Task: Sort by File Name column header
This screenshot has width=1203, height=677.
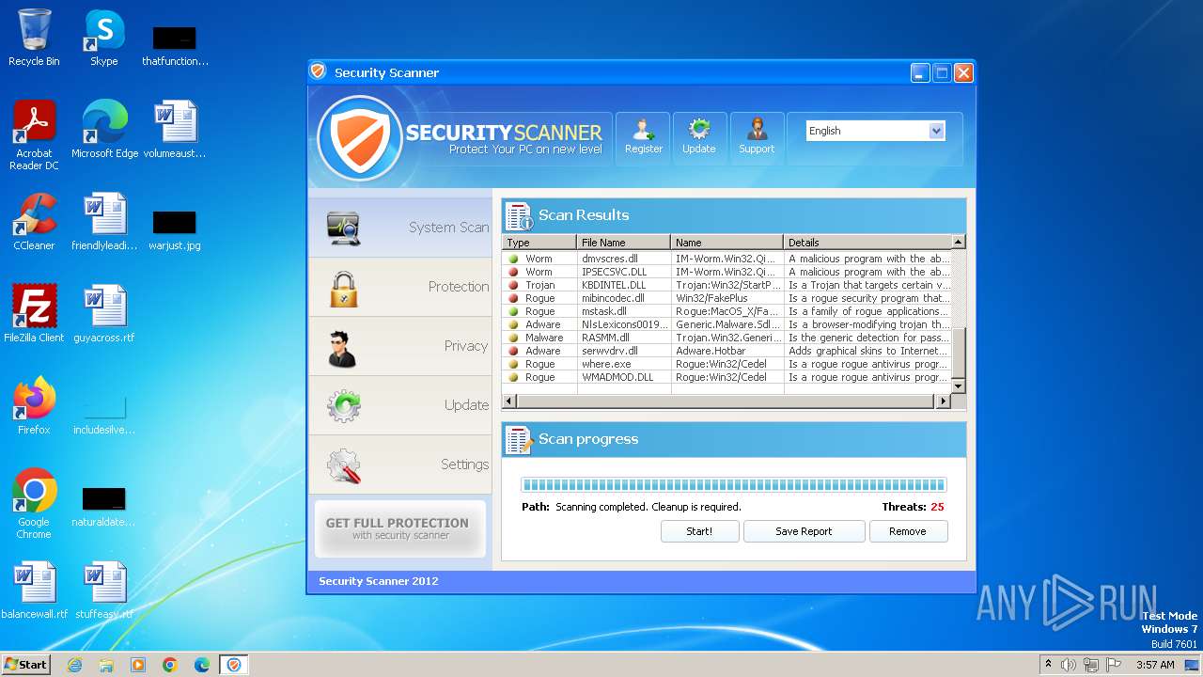Action: pyautogui.click(x=623, y=243)
